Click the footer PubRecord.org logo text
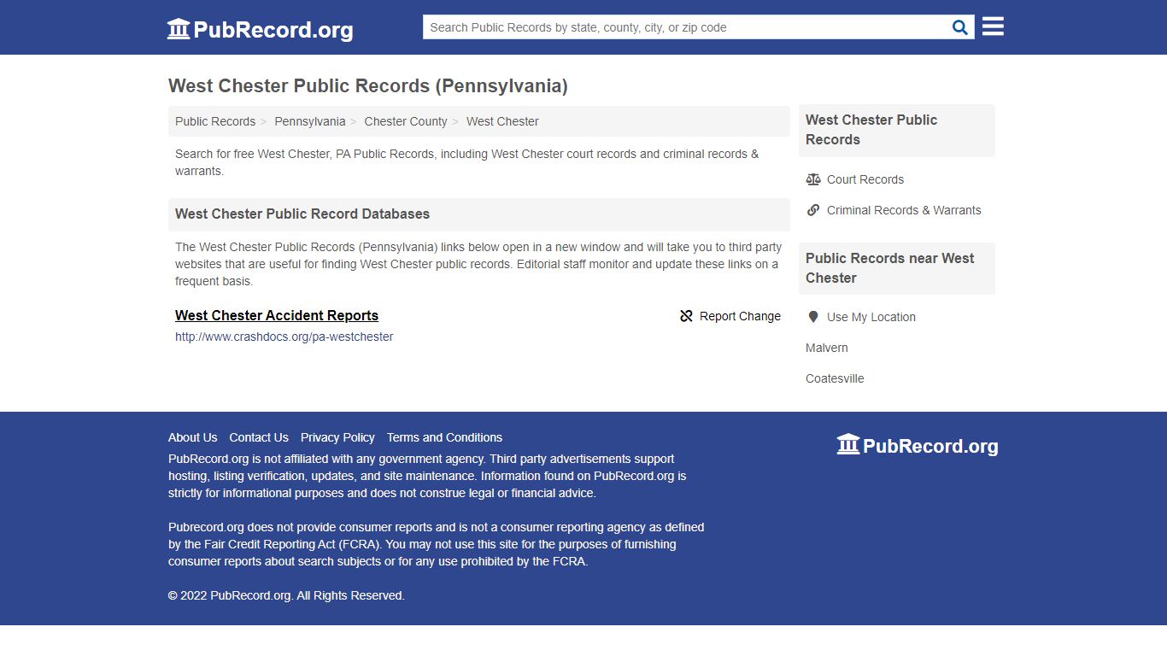 tap(930, 446)
